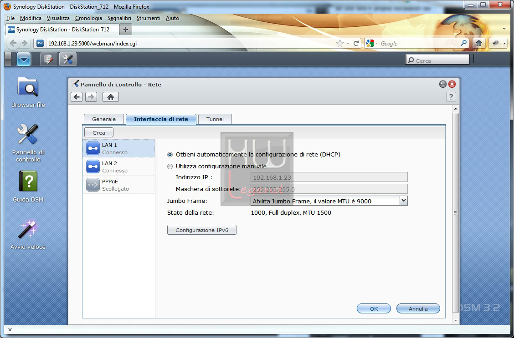Bookmark page with the star icon
The image size is (514, 338).
click(x=340, y=43)
